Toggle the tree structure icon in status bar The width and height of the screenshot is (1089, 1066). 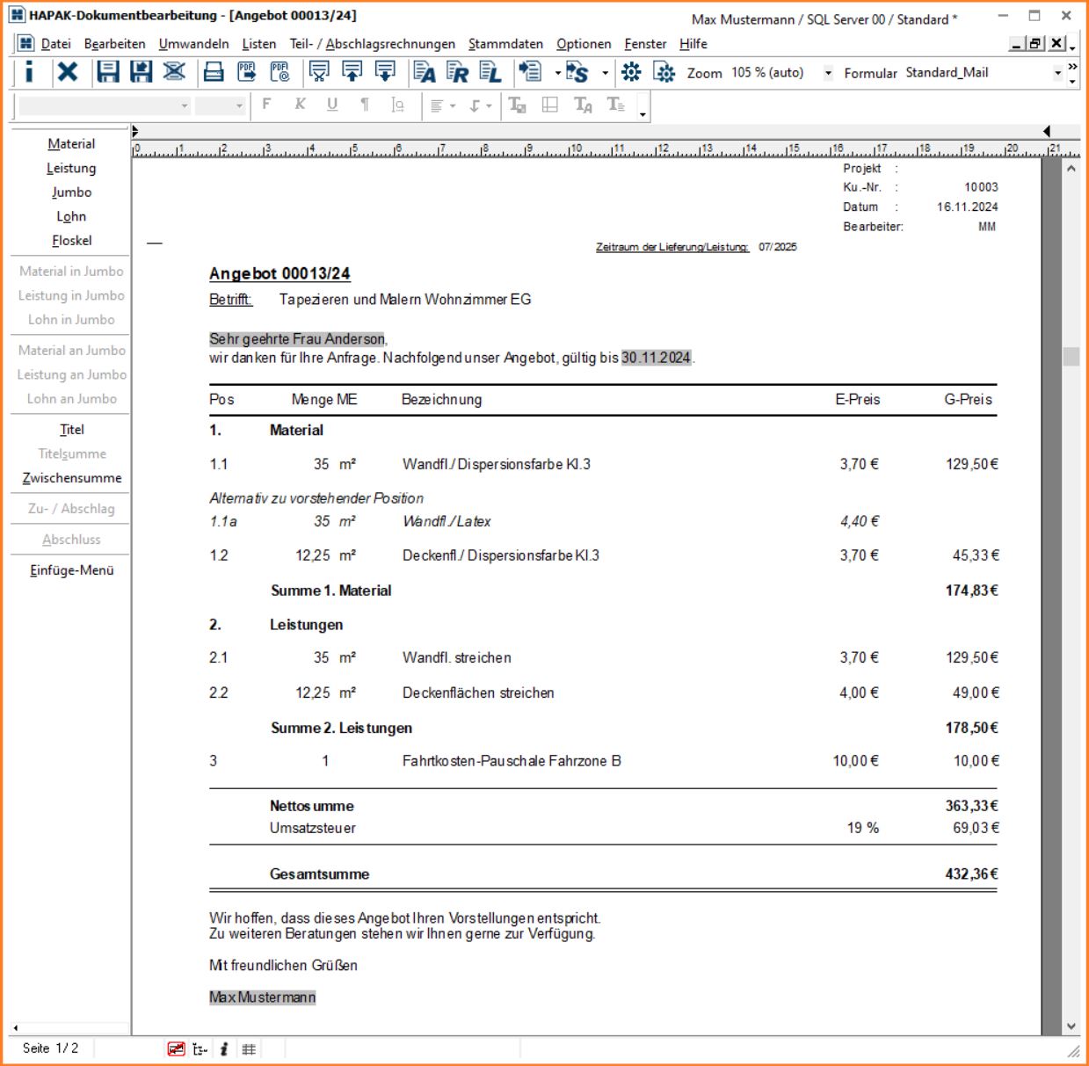[x=200, y=1048]
